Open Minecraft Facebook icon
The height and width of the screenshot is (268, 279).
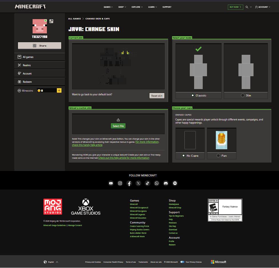click(x=129, y=183)
